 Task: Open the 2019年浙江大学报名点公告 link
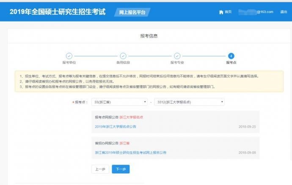pos(116,127)
